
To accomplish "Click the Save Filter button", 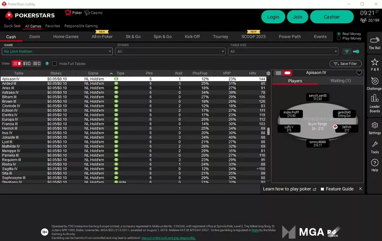I will click(x=345, y=63).
